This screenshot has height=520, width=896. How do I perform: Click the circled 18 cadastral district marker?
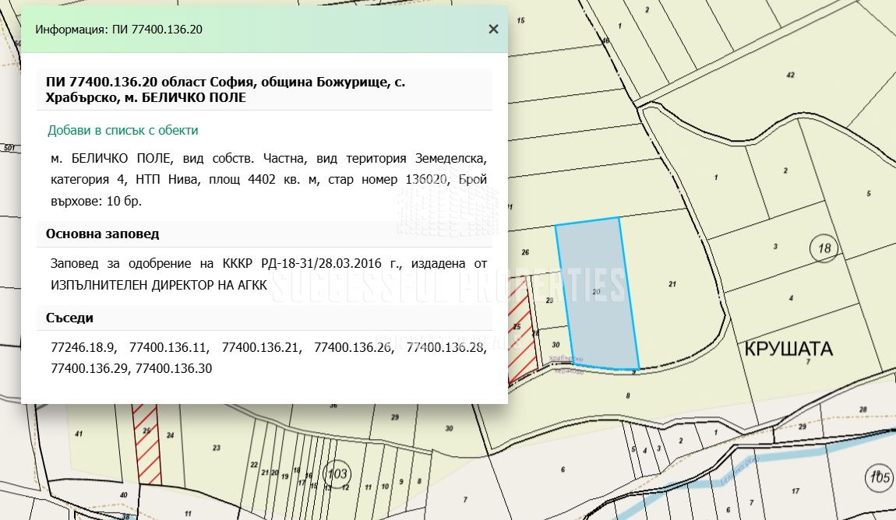click(x=824, y=249)
